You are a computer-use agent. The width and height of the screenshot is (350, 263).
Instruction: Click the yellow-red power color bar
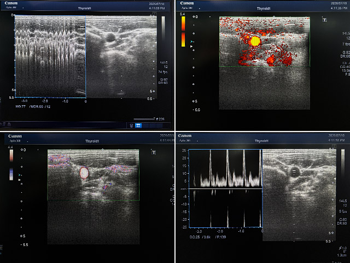click(183, 32)
